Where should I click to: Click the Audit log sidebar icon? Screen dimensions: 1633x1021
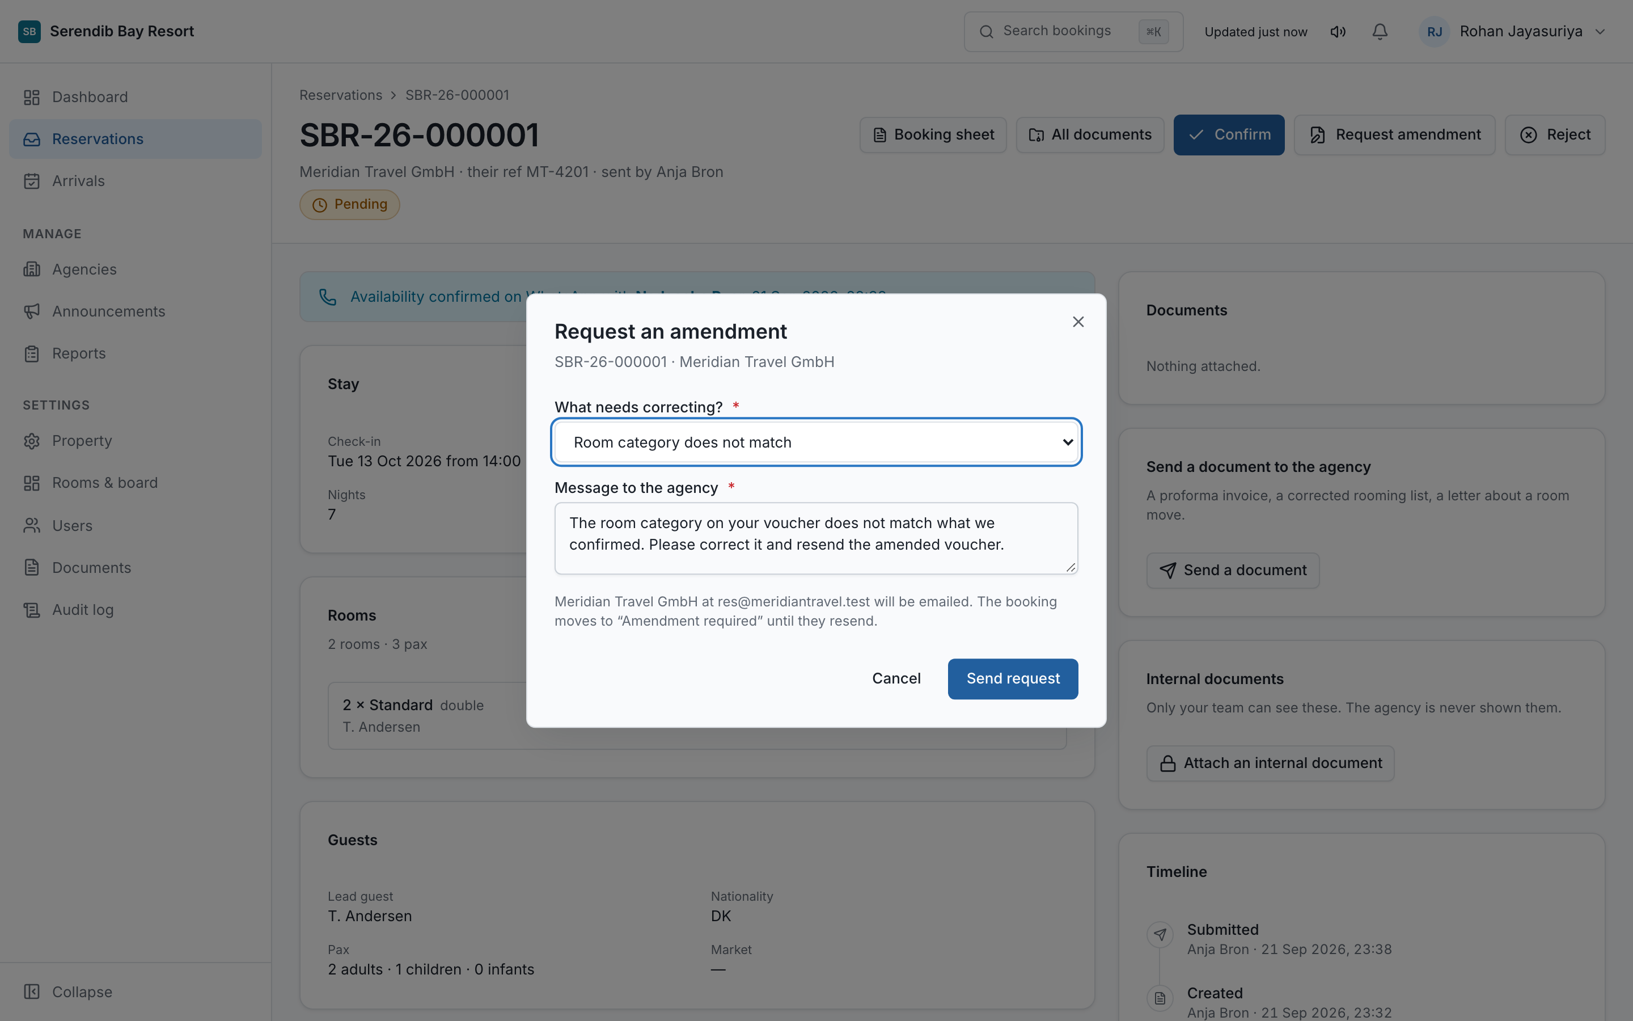point(32,610)
